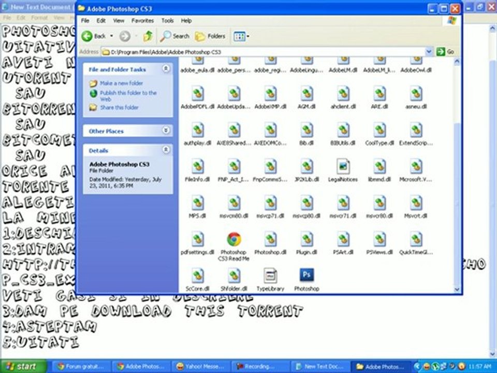Select libmmd.dll file icon
497x373 pixels.
click(x=379, y=166)
